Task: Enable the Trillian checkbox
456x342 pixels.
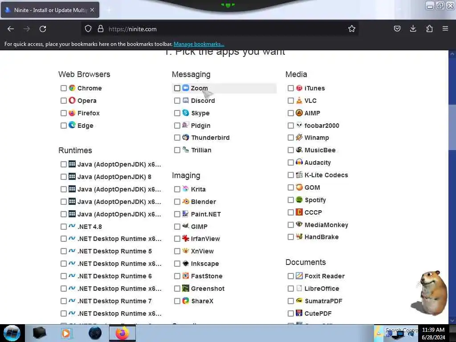Action: click(177, 150)
